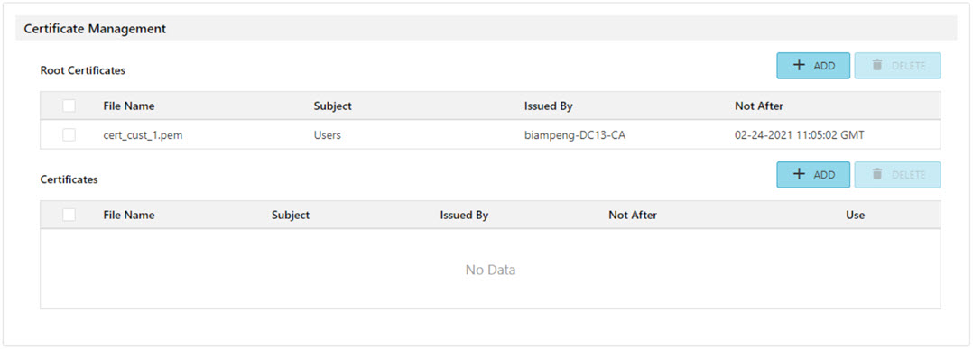This screenshot has height=349, width=973.
Task: Add a new certificate in Certificates section
Action: coord(813,175)
